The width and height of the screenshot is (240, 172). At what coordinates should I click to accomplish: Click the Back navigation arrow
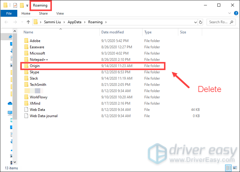click(7, 22)
